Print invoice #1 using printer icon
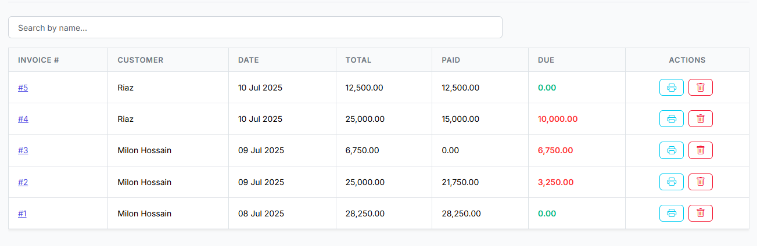 [671, 214]
